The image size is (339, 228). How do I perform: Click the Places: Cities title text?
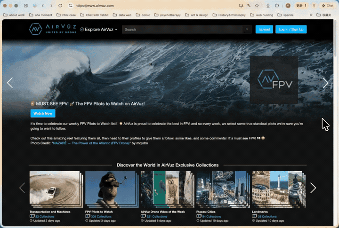click(206, 212)
